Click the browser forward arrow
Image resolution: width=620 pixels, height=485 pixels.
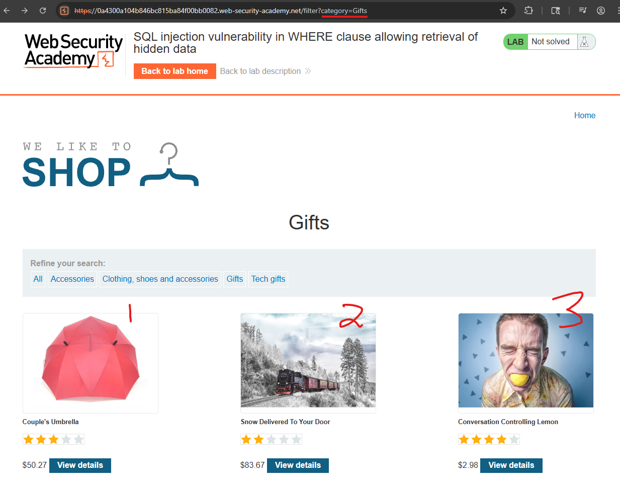[25, 11]
